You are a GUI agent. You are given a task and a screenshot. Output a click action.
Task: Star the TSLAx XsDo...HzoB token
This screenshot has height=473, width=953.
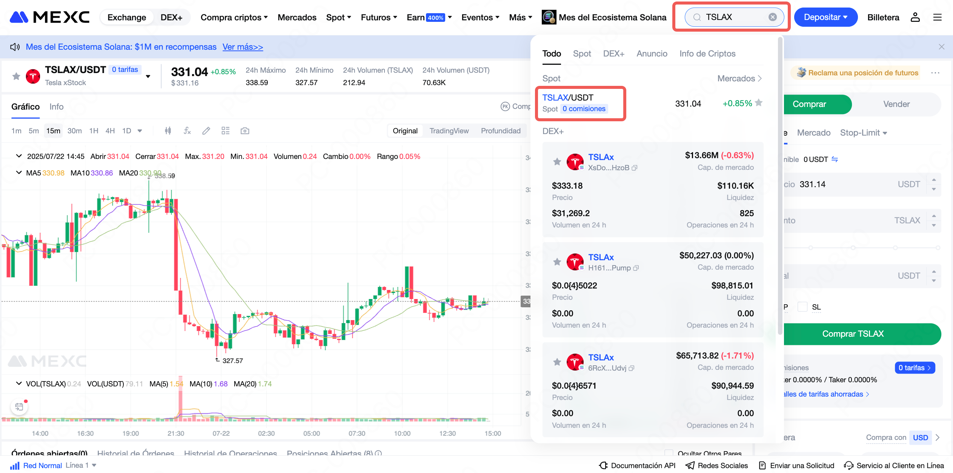point(557,162)
